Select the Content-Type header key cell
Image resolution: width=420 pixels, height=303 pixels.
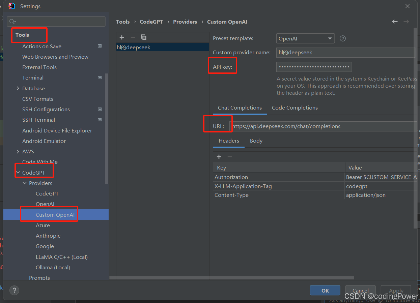[279, 195]
